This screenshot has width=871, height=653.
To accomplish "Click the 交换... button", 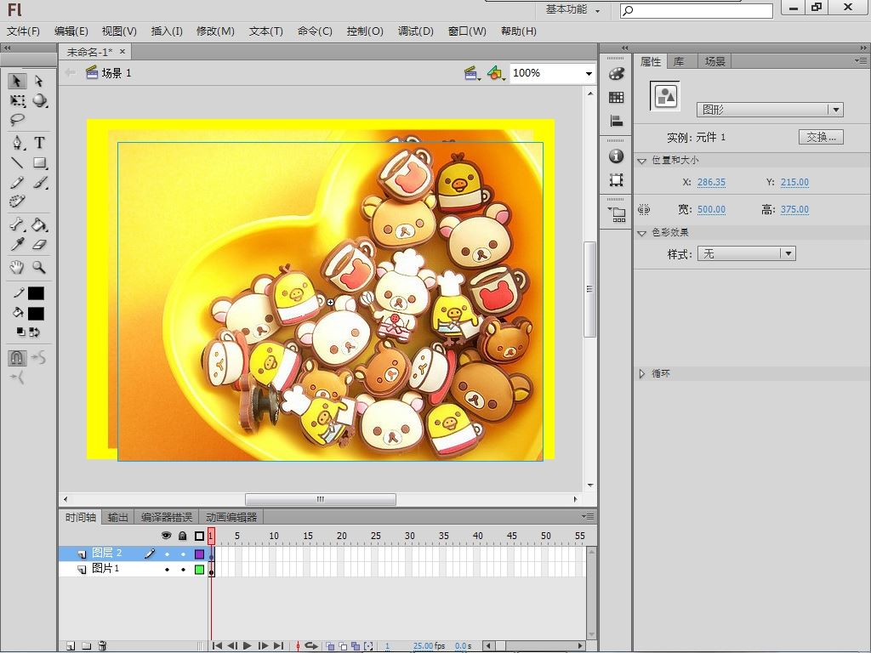I will click(x=821, y=137).
